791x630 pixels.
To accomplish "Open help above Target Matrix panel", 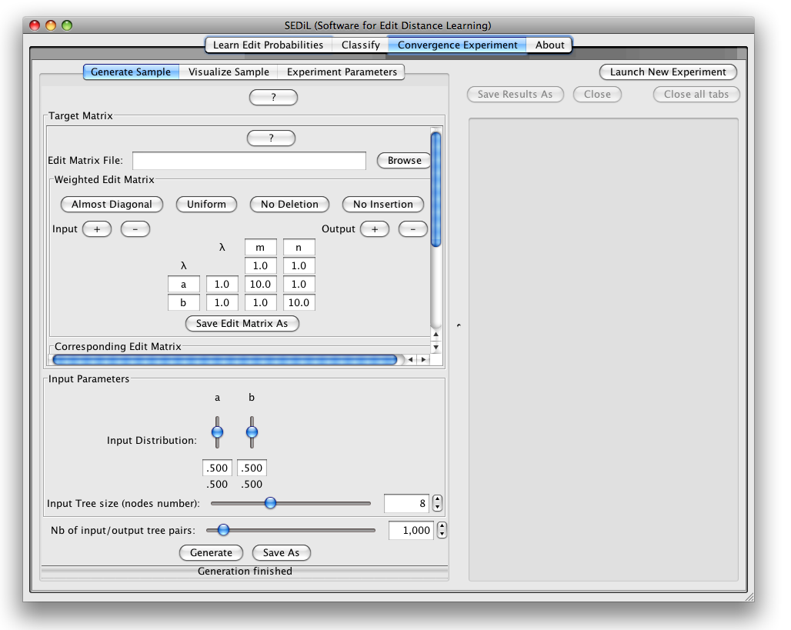I will pos(273,98).
